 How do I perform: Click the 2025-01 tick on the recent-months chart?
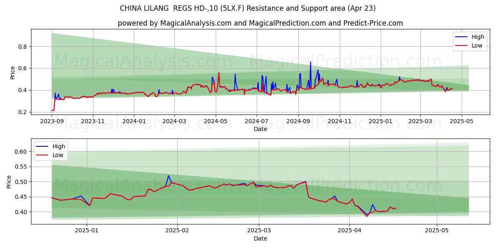[x=87, y=231]
